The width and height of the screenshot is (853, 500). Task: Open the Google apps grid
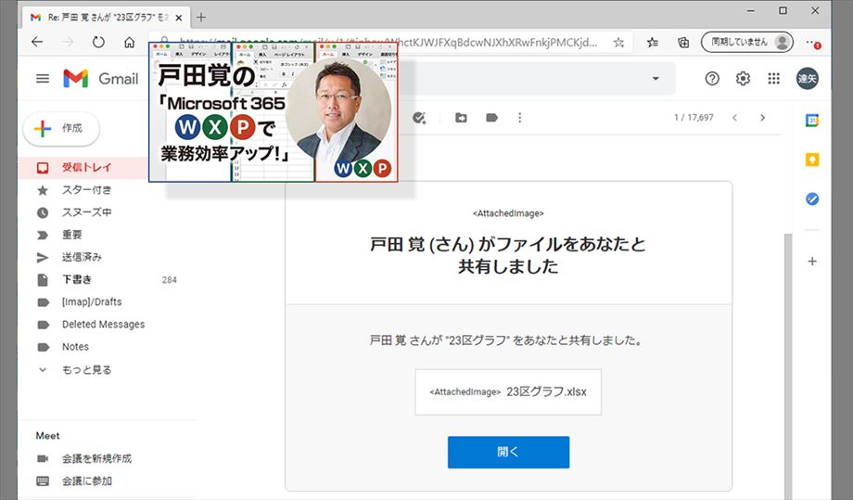(x=773, y=79)
